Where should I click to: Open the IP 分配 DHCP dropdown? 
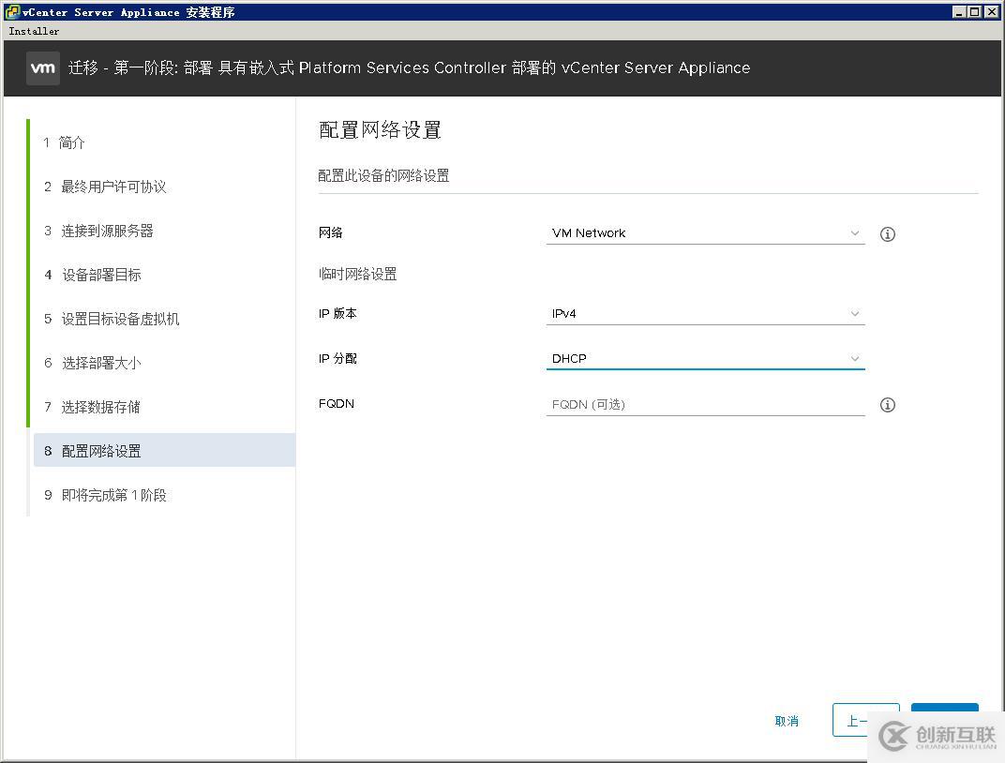[x=705, y=359]
